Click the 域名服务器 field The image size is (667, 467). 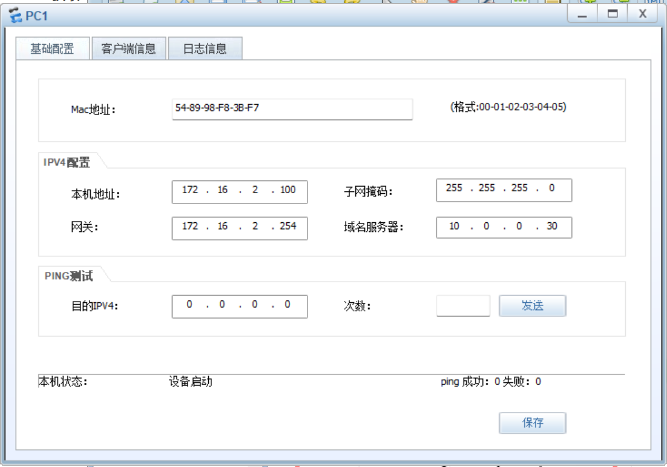(504, 227)
